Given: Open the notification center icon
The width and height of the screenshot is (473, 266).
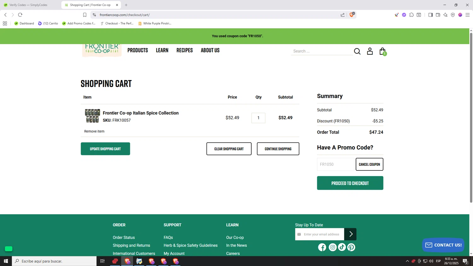Looking at the screenshot, I should [x=465, y=261].
